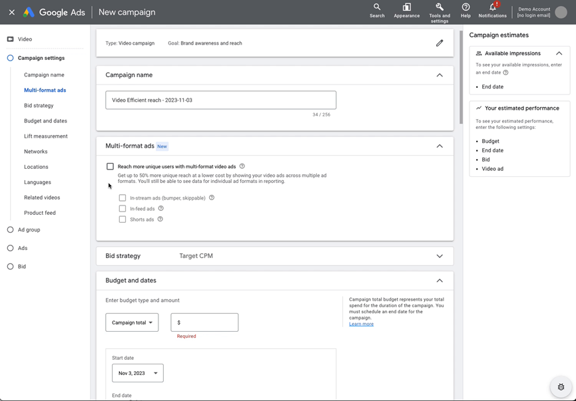Select Budget and dates in sidebar
The height and width of the screenshot is (401, 576).
[45, 121]
